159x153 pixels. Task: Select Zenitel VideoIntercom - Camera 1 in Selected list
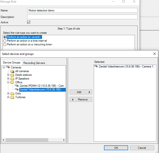126,66
